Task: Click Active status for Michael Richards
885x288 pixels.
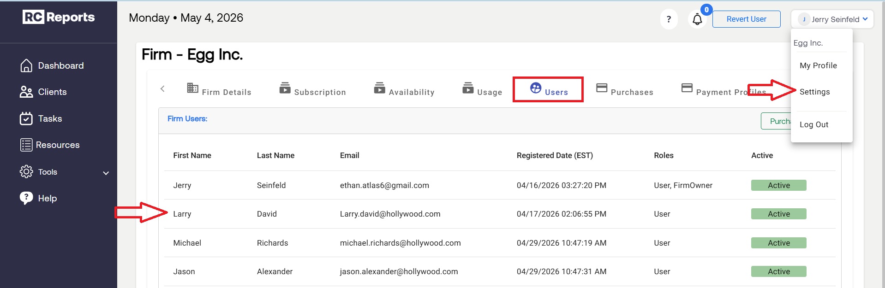Action: [778, 243]
